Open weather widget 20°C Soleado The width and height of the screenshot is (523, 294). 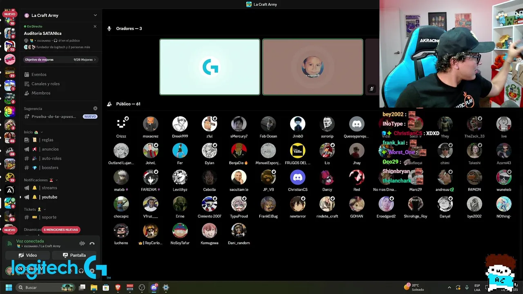tap(414, 287)
